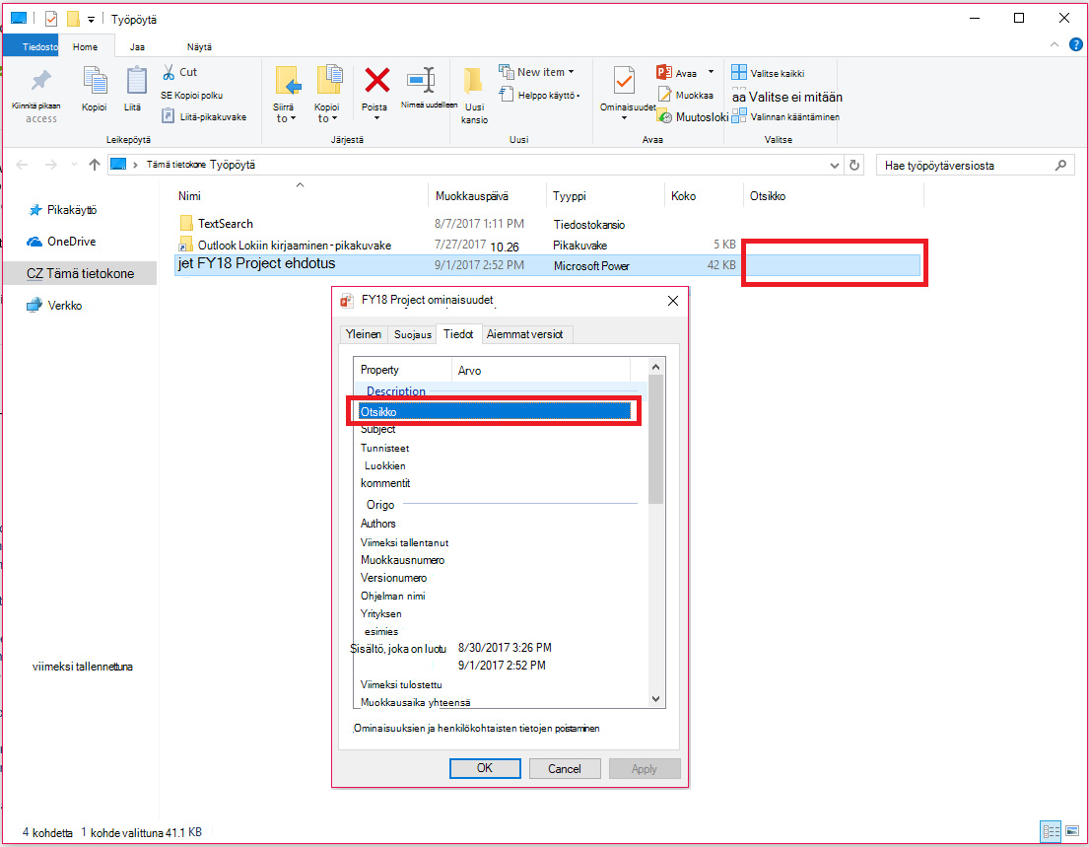The width and height of the screenshot is (1089, 847).
Task: Expand the Avaa dropdown arrow
Action: 711,72
